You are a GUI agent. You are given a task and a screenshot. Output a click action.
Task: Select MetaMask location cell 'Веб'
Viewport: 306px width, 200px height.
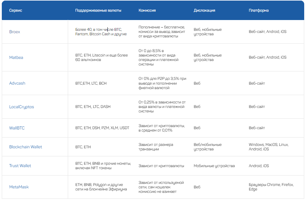[197, 187]
